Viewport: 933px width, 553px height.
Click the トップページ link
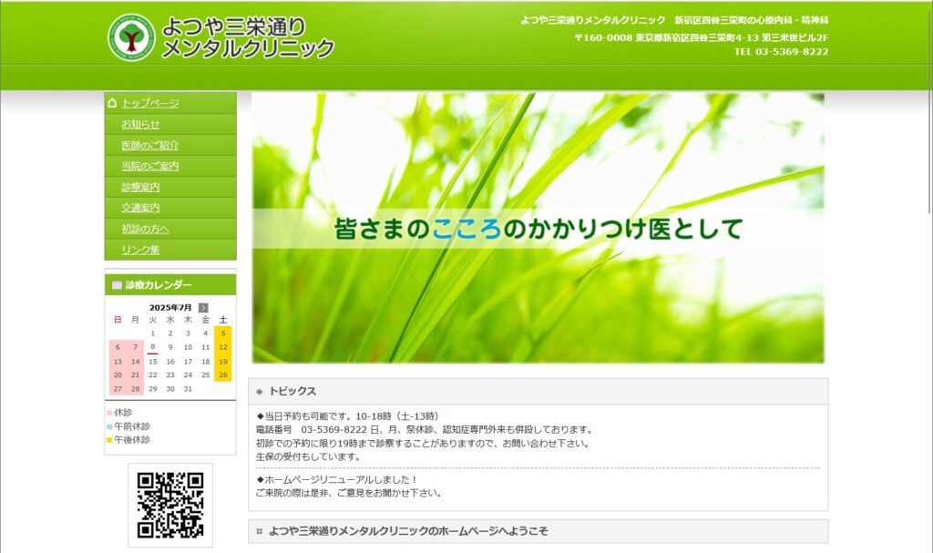point(150,103)
